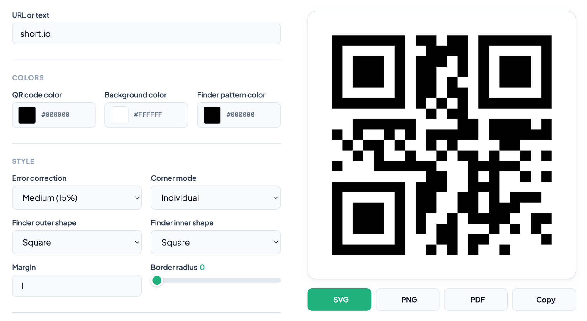Open the Background color picker swatch
This screenshot has height=321, width=587.
(x=119, y=115)
